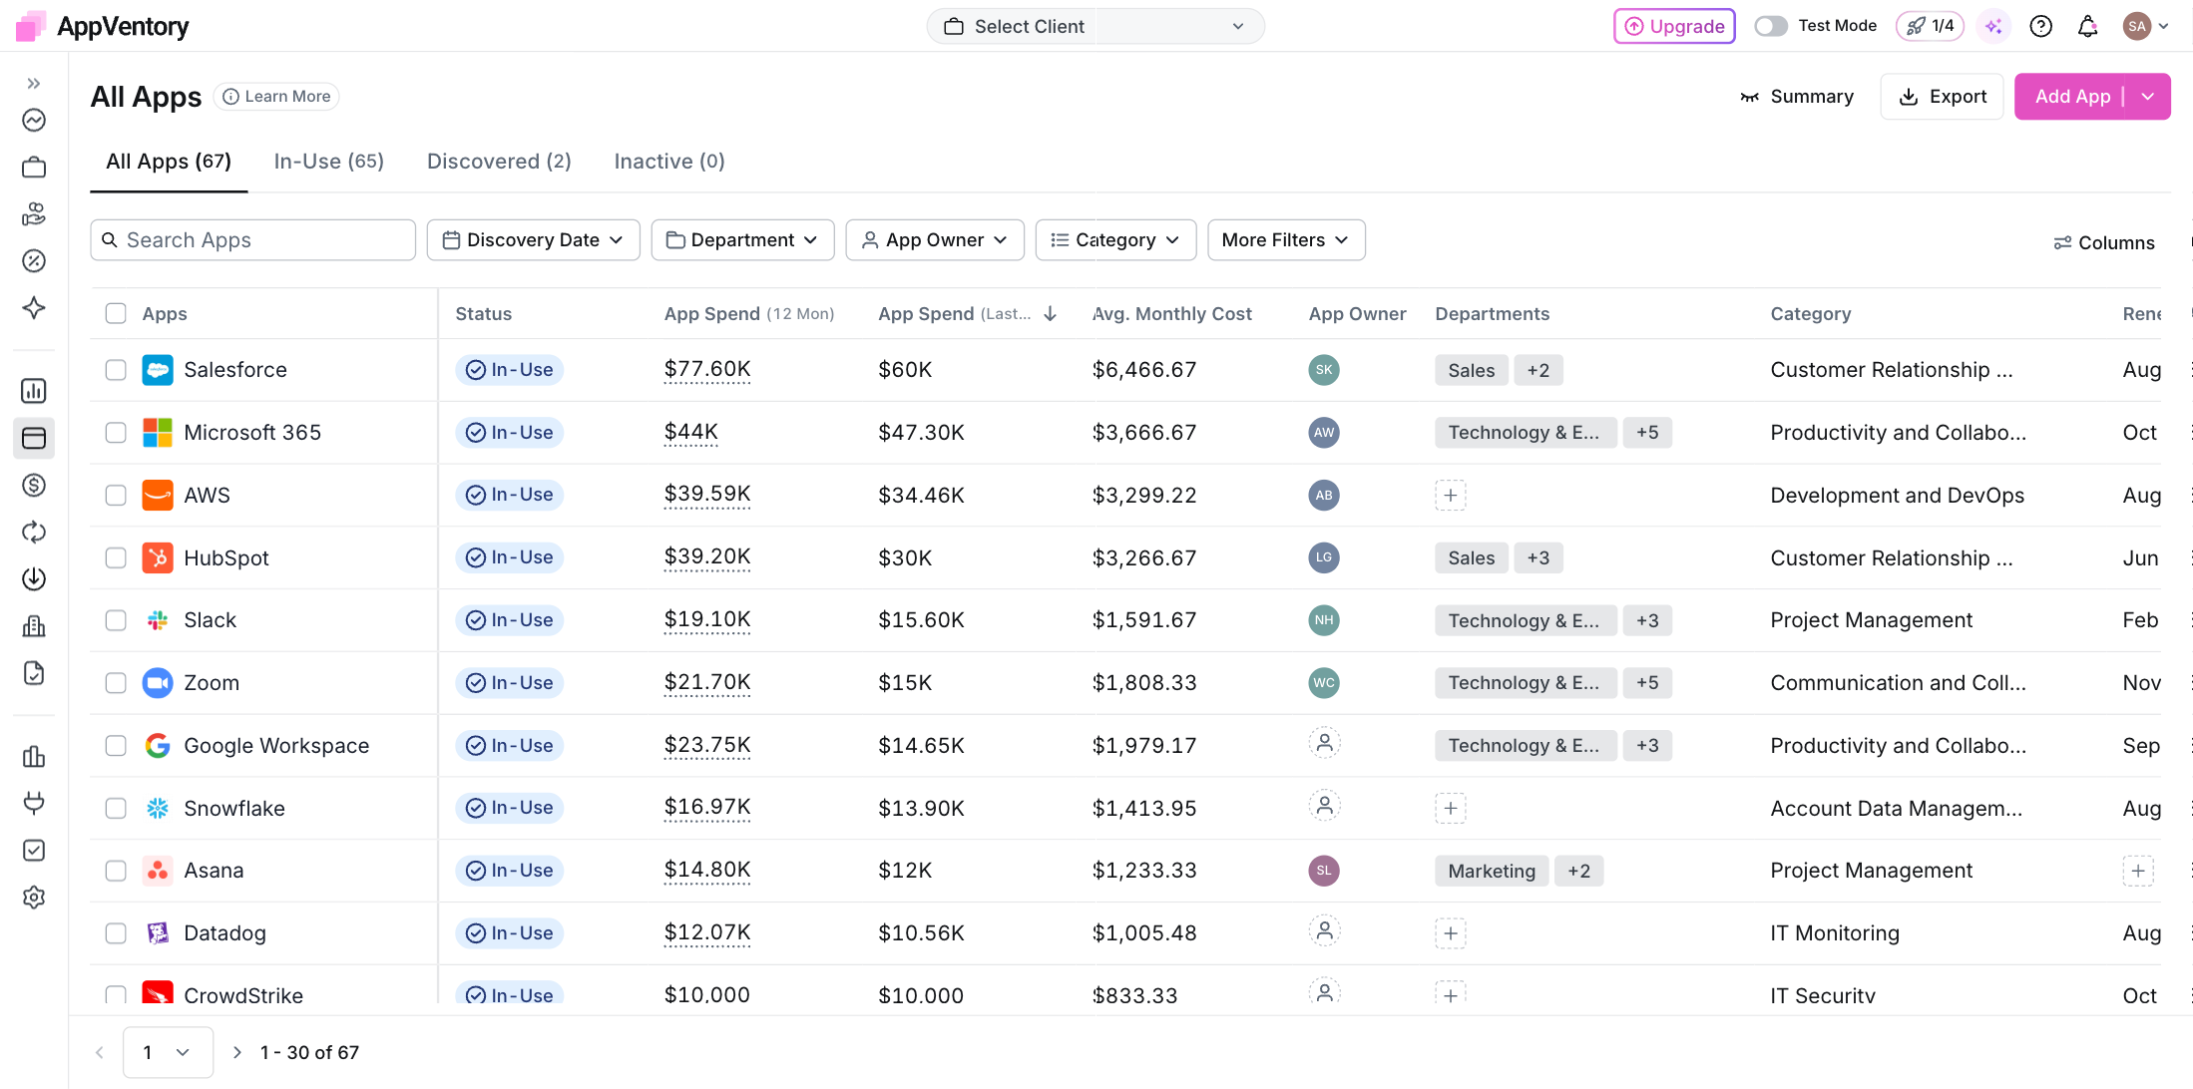Show the Summary view

click(x=1797, y=97)
